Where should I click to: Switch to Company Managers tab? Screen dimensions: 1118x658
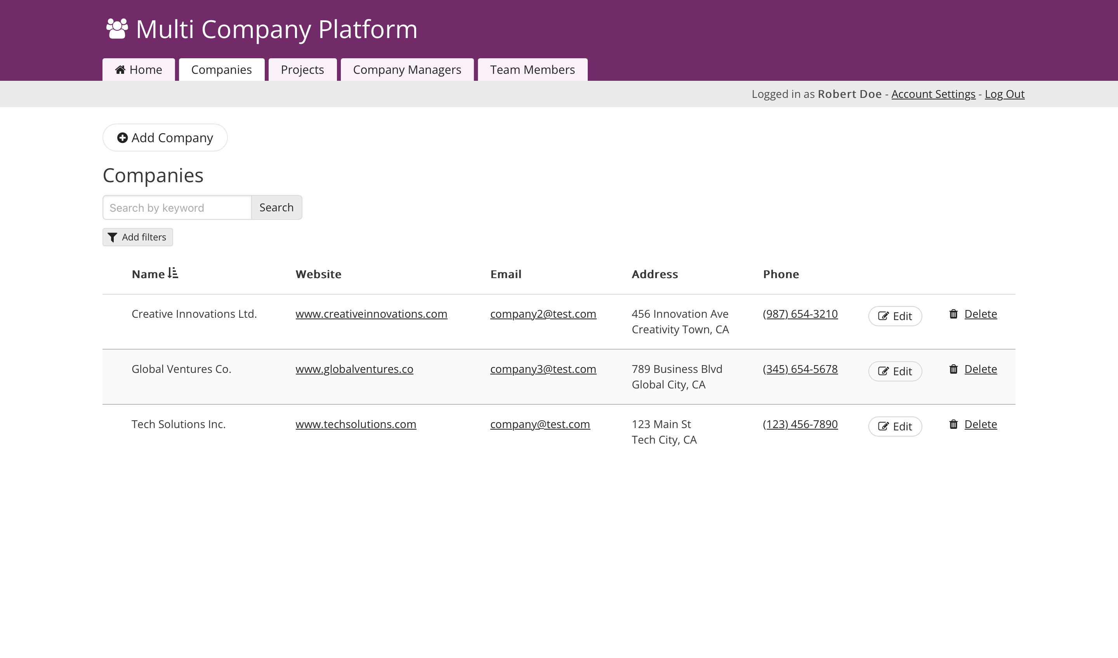pos(407,70)
